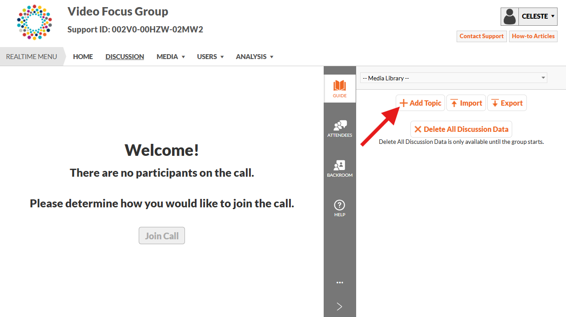Click the Import button

click(x=466, y=103)
